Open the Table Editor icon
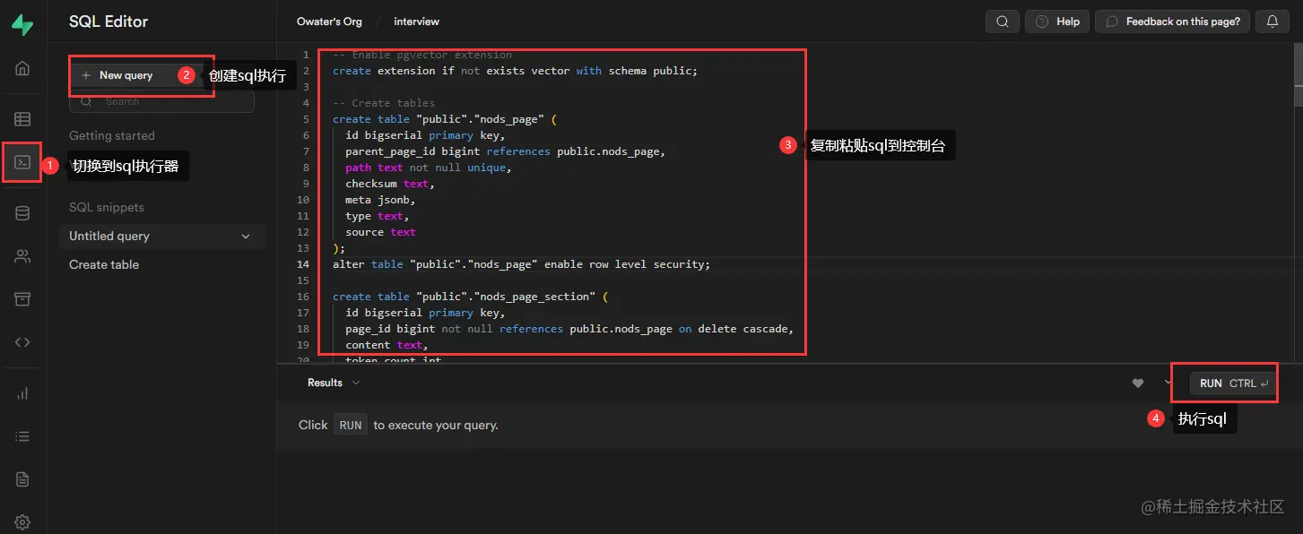Viewport: 1303px width, 534px height. (22, 118)
